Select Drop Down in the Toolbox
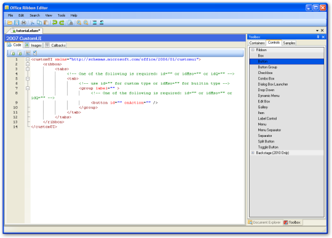The height and width of the screenshot is (238, 332). coord(287,90)
